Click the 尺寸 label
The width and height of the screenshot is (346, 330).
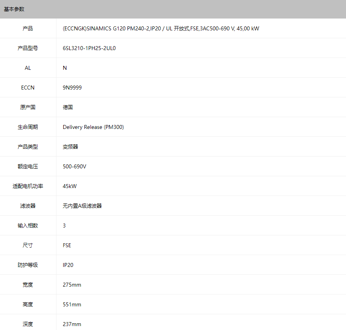pyautogui.click(x=28, y=245)
